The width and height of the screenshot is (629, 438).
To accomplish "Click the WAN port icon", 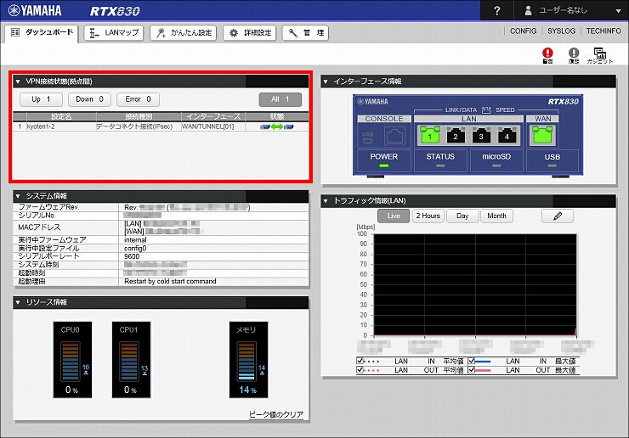I will (542, 136).
